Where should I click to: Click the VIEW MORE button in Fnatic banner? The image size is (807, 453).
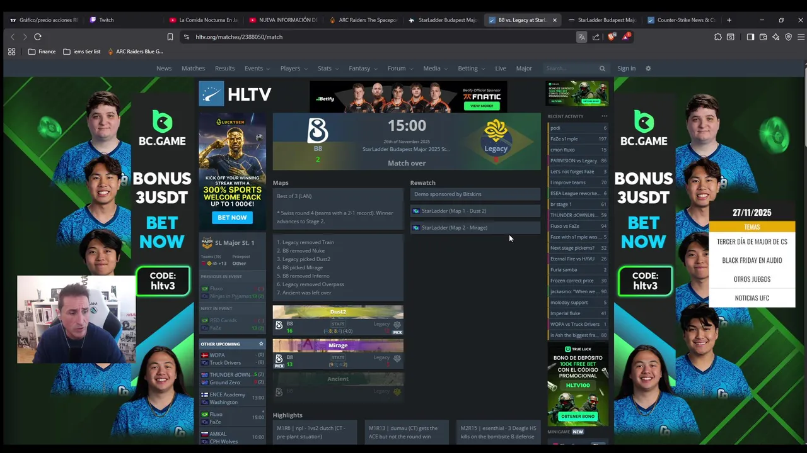481,106
